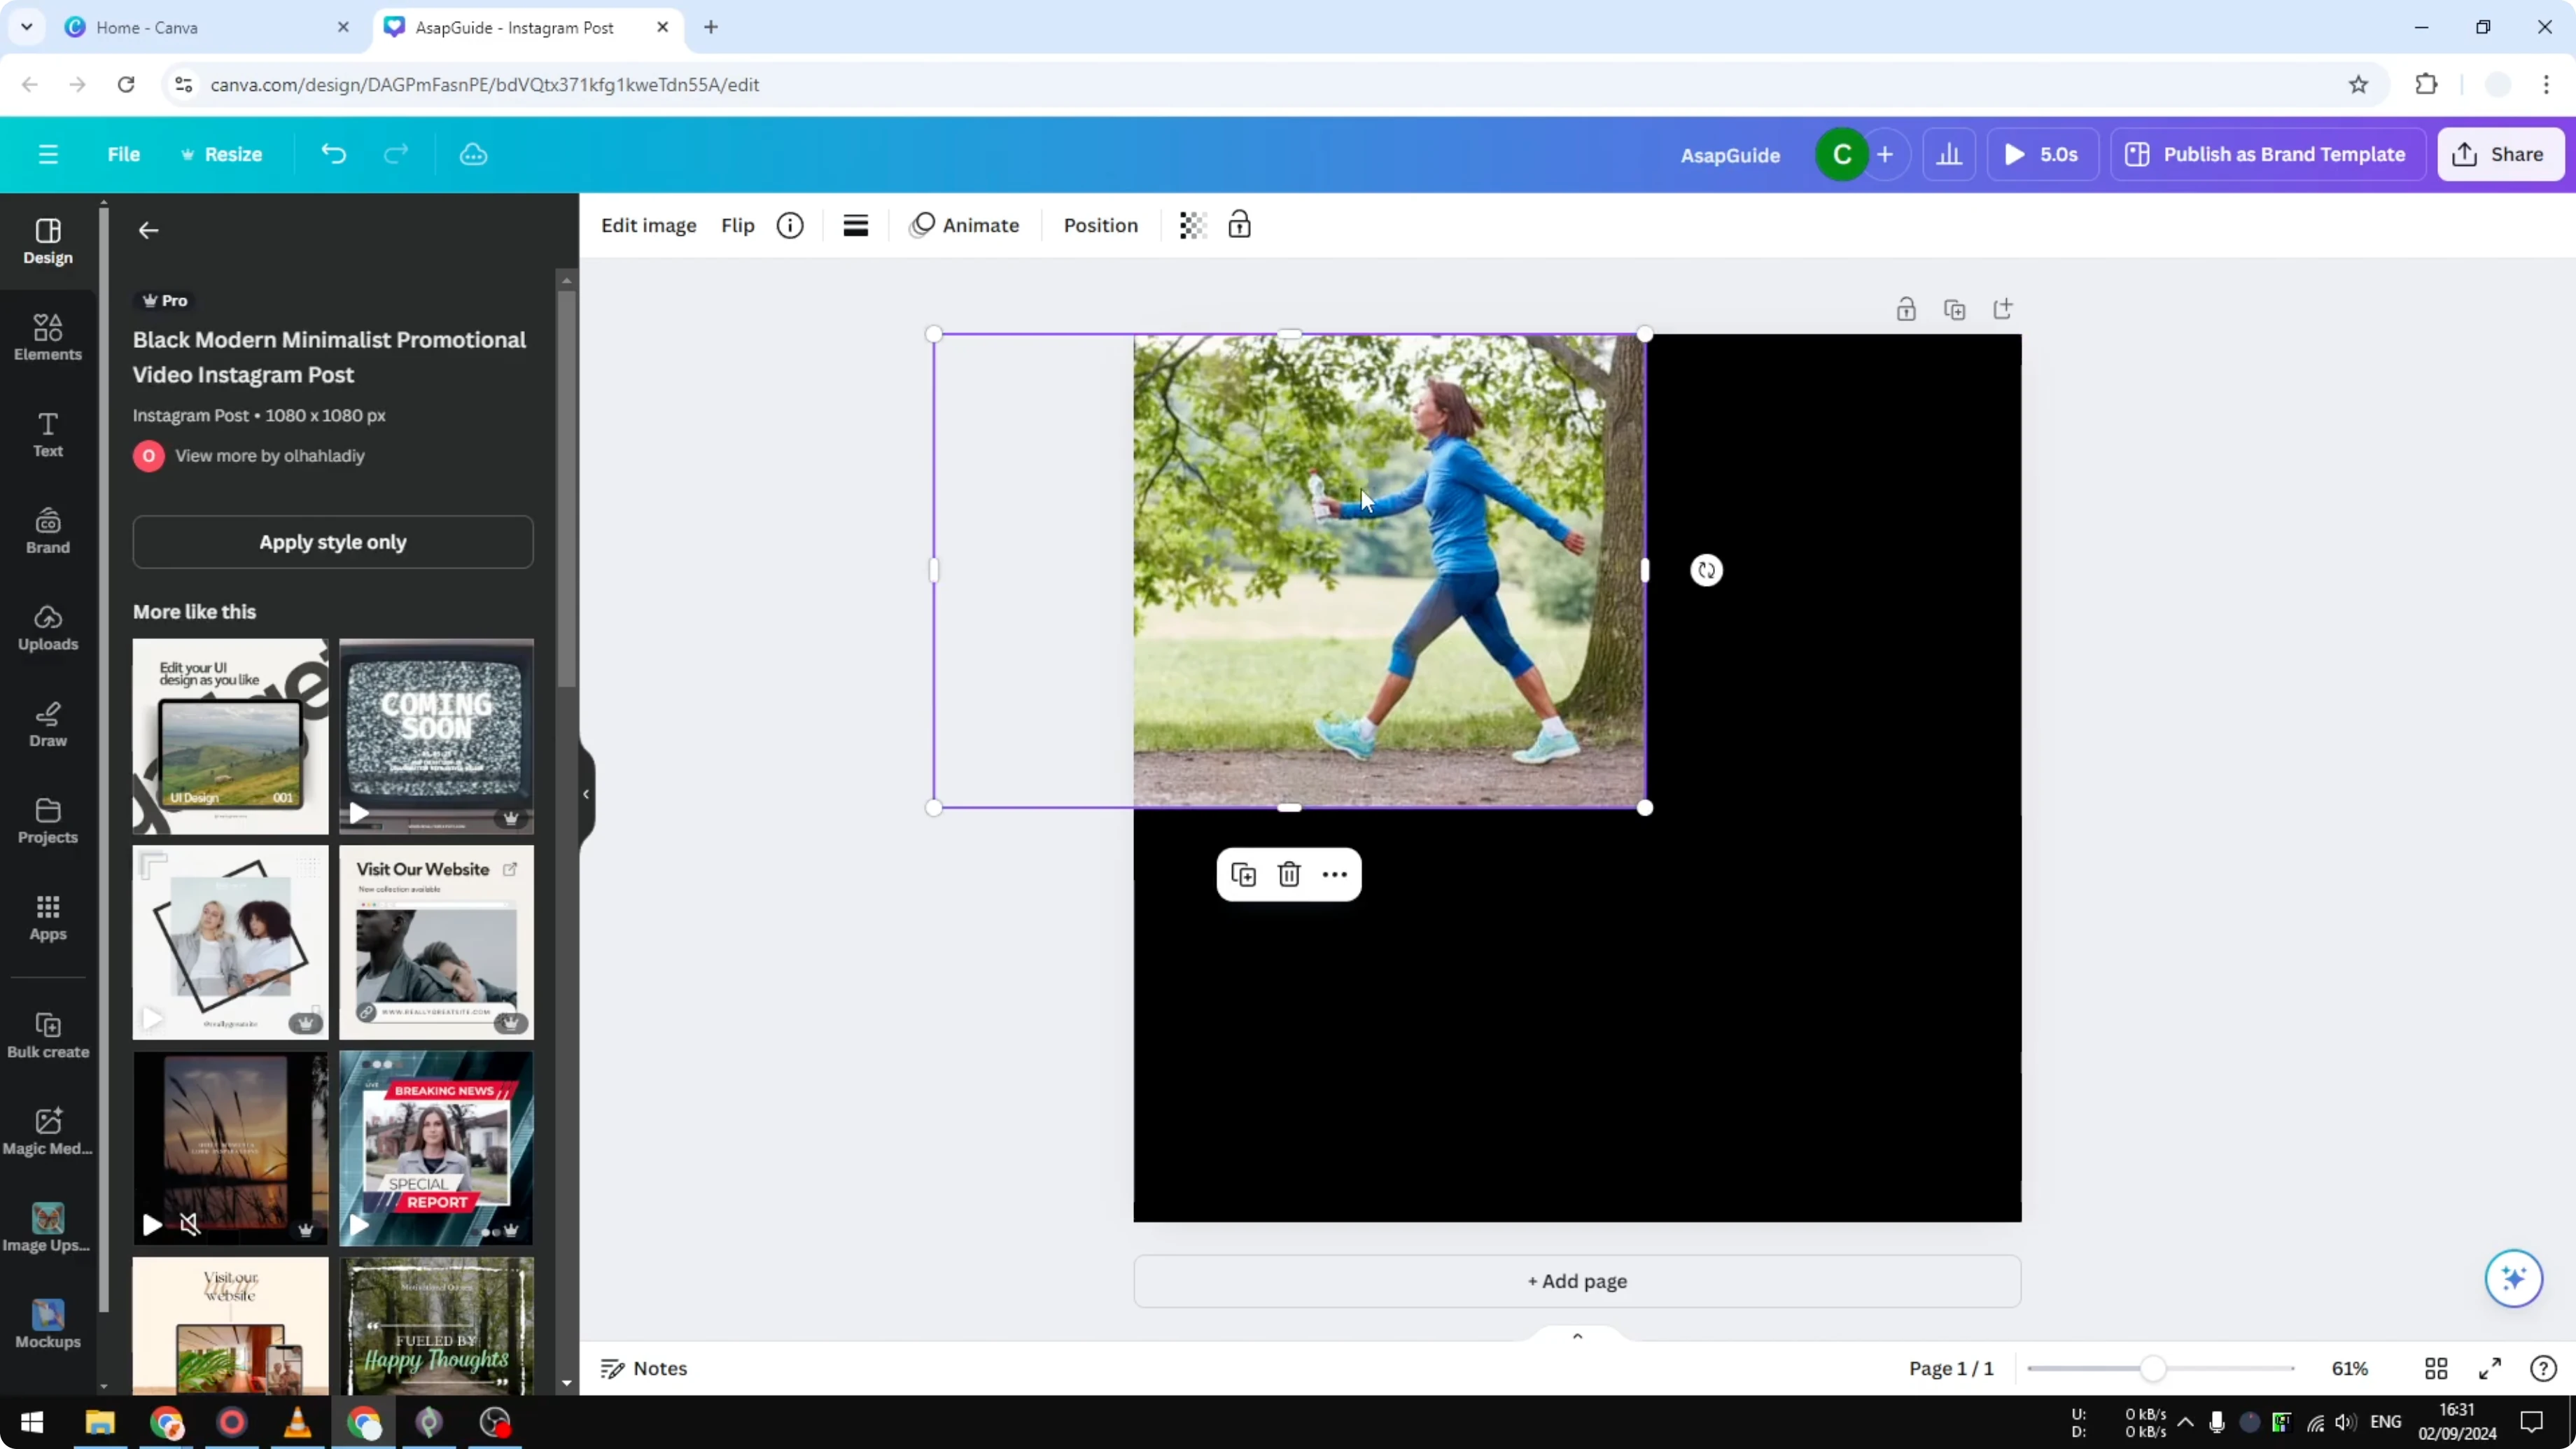Select the Draw tool
This screenshot has width=2576, height=1449.
[x=48, y=725]
